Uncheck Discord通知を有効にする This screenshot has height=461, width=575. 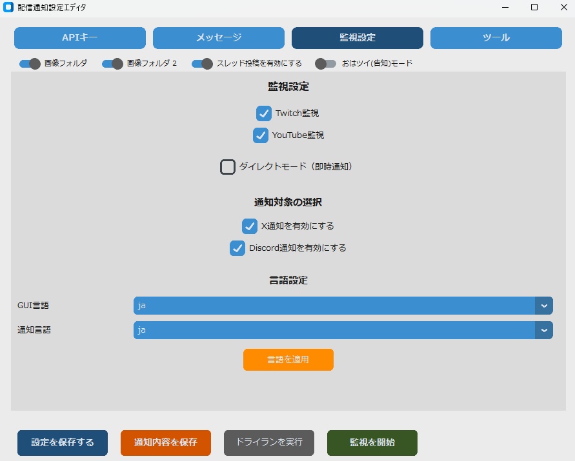click(237, 248)
